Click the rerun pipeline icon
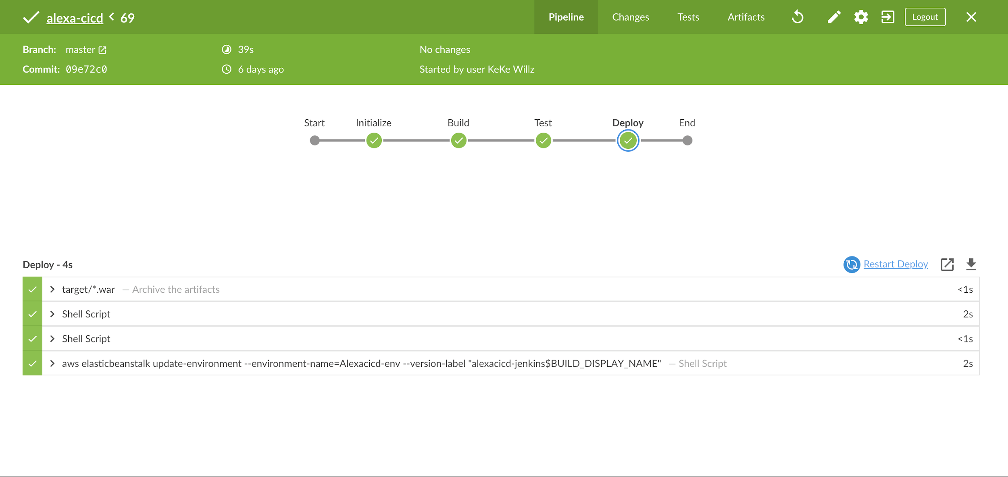 click(x=797, y=17)
